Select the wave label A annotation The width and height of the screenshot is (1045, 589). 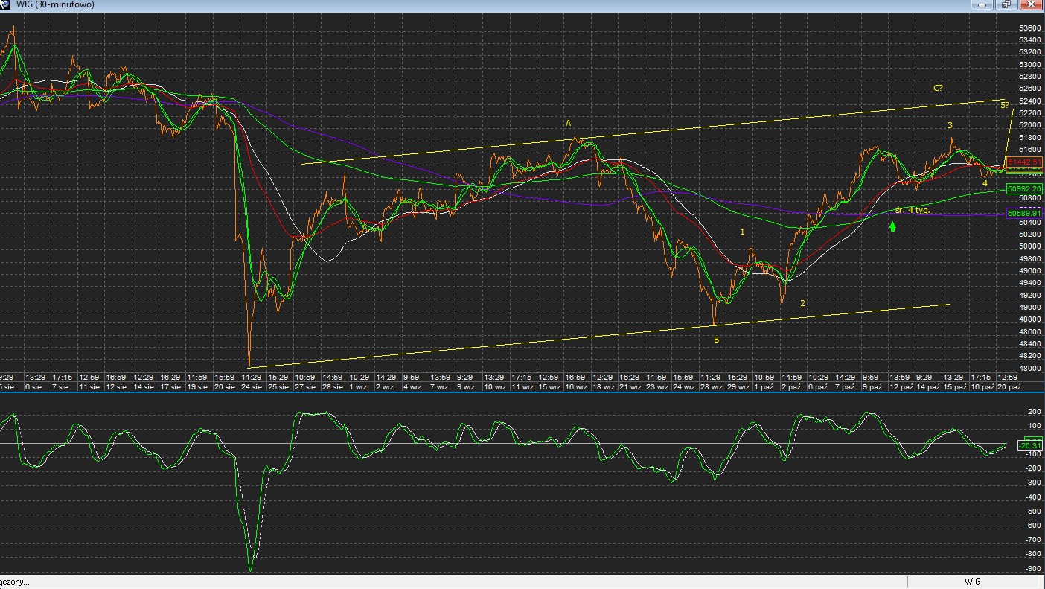568,123
